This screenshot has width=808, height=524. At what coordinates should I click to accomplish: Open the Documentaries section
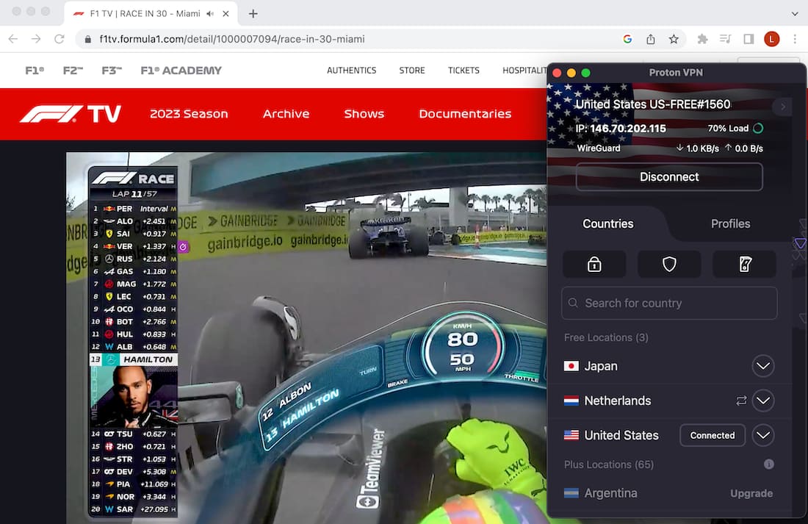pyautogui.click(x=465, y=114)
